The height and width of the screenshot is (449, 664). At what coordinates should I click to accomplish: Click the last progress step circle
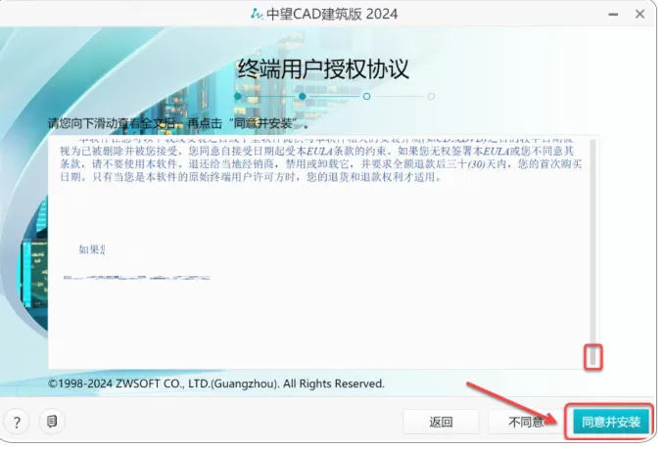click(x=431, y=97)
